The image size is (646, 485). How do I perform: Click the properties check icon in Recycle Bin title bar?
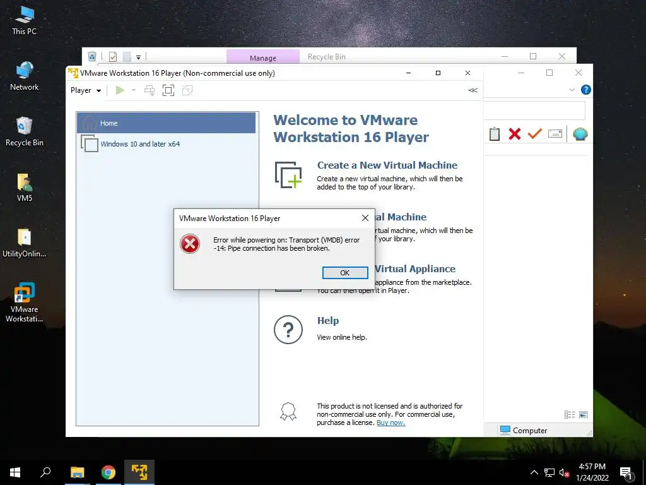click(112, 56)
